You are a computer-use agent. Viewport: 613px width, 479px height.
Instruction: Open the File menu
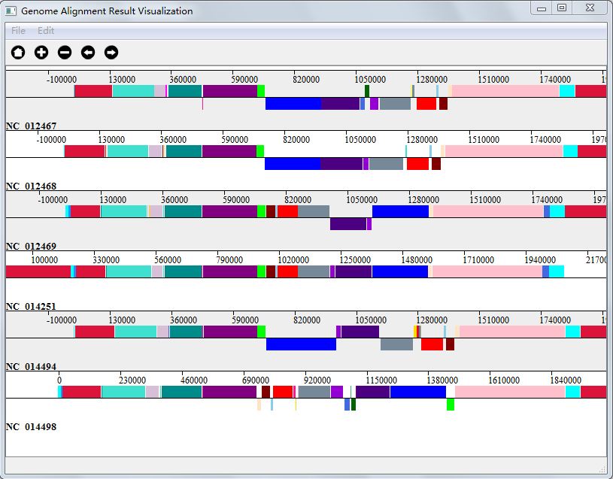click(x=18, y=31)
